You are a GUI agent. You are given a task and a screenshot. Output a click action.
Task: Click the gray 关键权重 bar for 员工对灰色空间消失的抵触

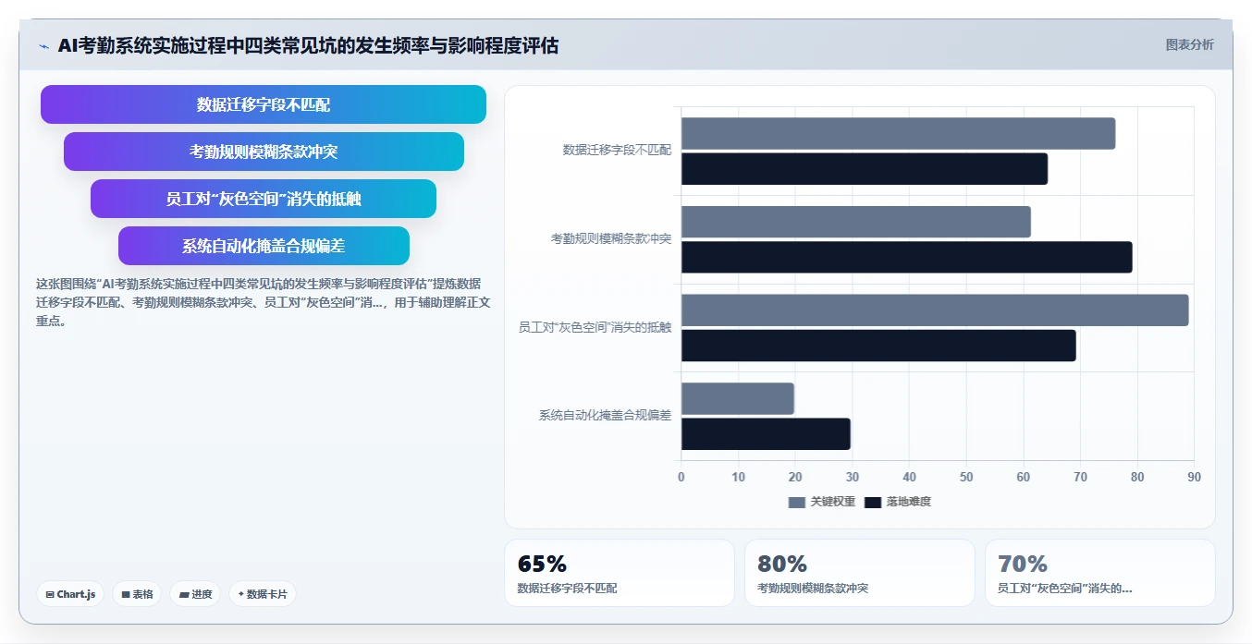[935, 310]
